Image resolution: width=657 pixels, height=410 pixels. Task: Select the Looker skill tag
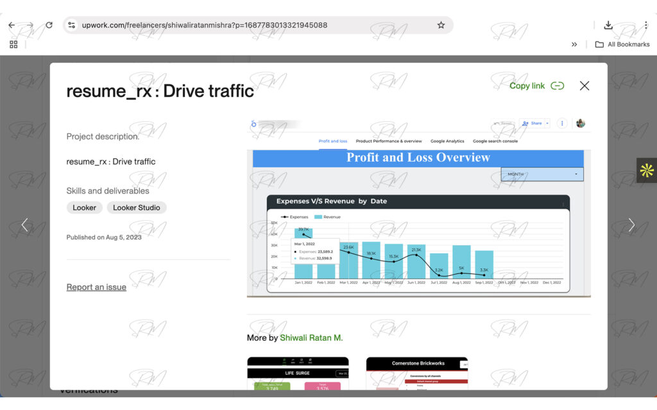click(x=84, y=208)
